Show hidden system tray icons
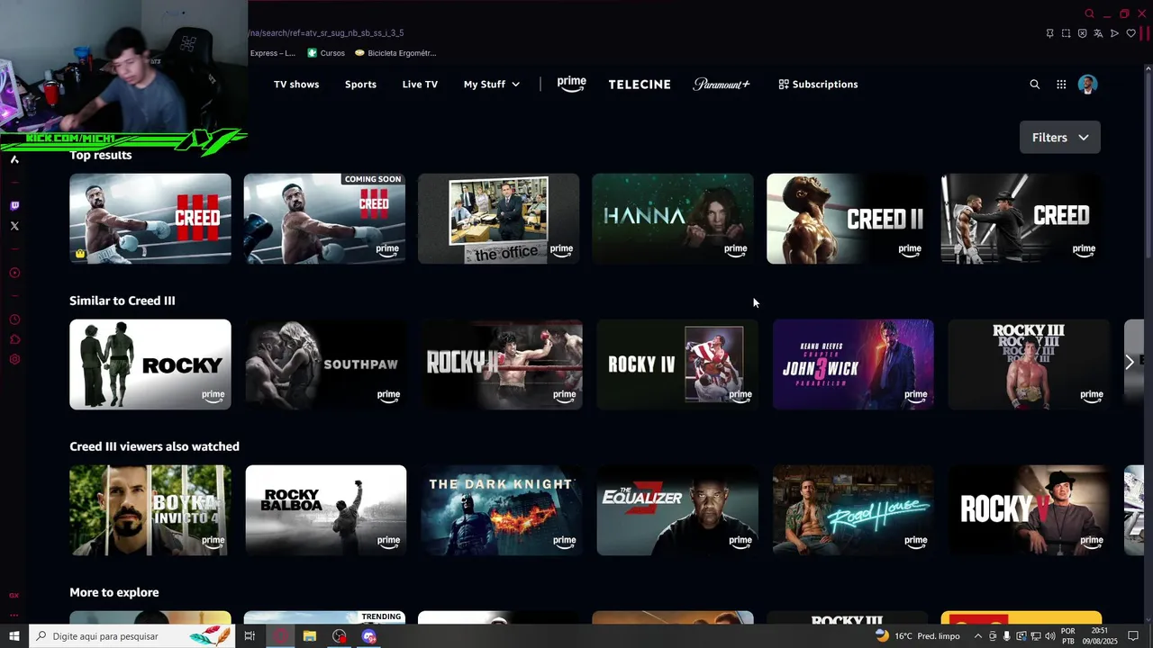This screenshot has width=1153, height=648. point(977,636)
